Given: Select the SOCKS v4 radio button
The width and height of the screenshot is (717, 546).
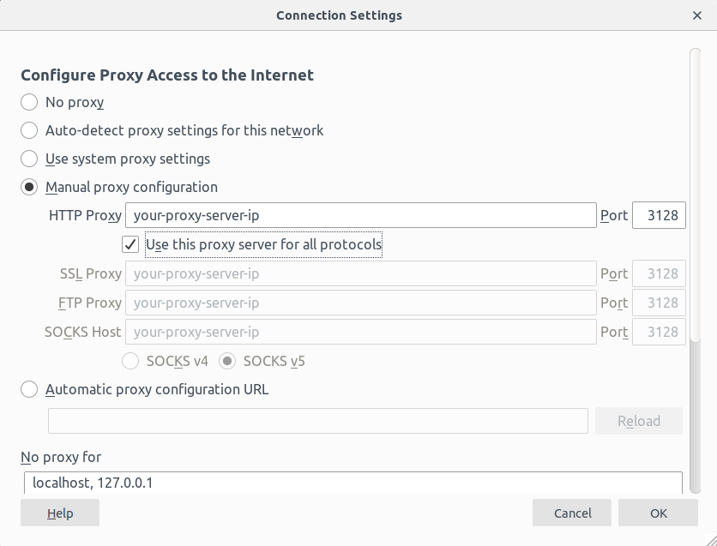Looking at the screenshot, I should 131,362.
